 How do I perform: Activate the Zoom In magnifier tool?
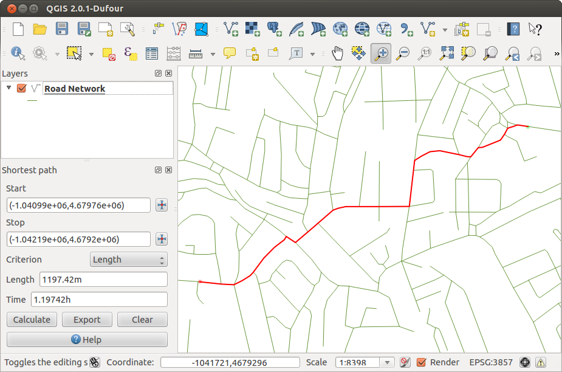[x=381, y=53]
